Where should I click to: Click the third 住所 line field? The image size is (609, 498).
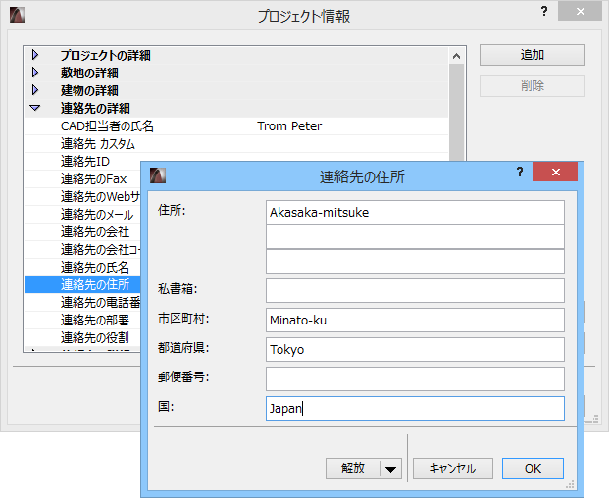point(415,261)
